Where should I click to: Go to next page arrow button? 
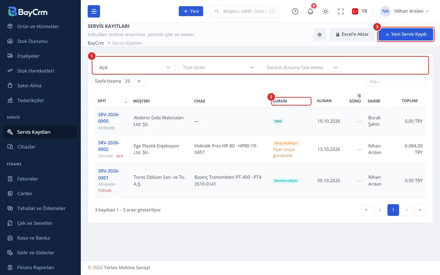(407, 210)
